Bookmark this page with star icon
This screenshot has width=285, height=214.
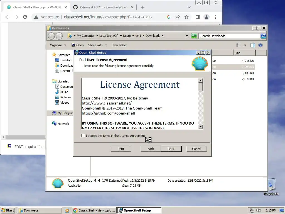click(186, 17)
